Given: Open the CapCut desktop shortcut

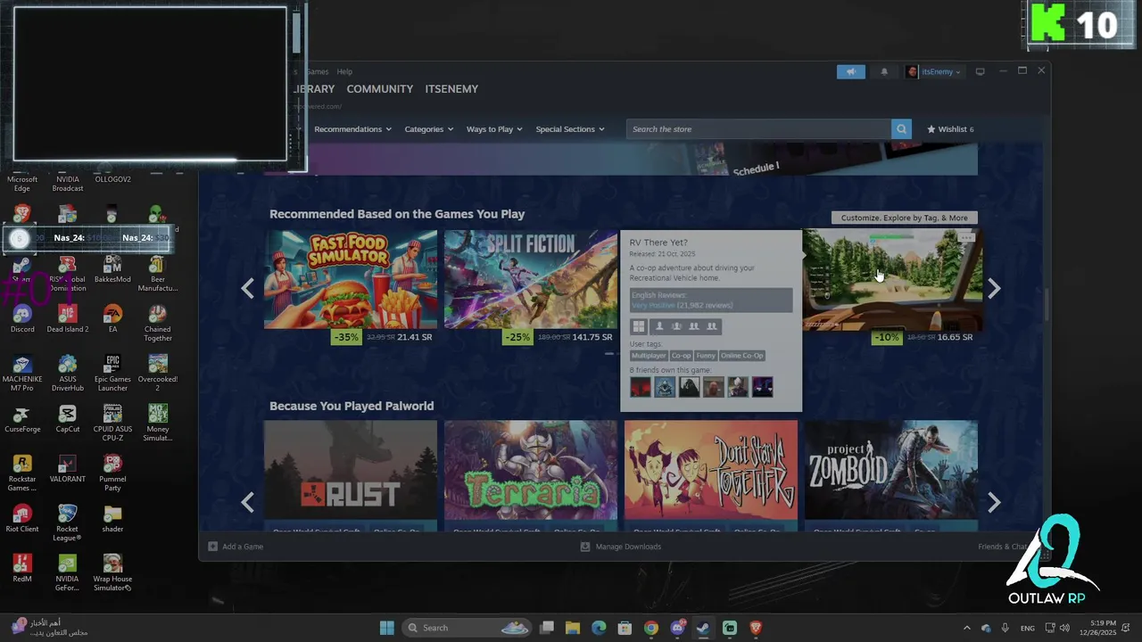Looking at the screenshot, I should tap(68, 419).
